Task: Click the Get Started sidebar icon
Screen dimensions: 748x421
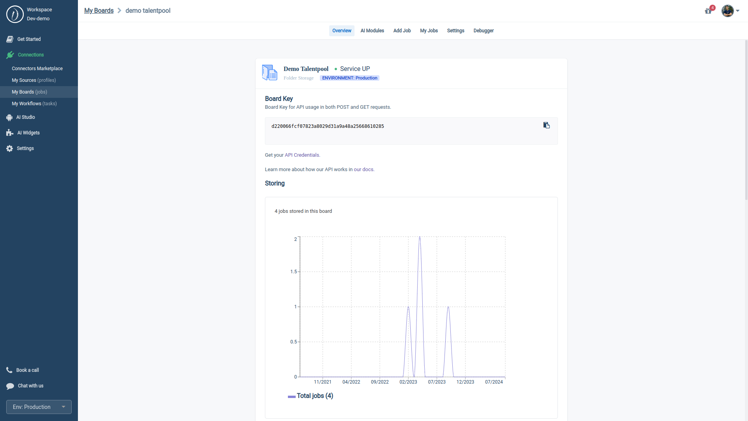Action: (10, 39)
